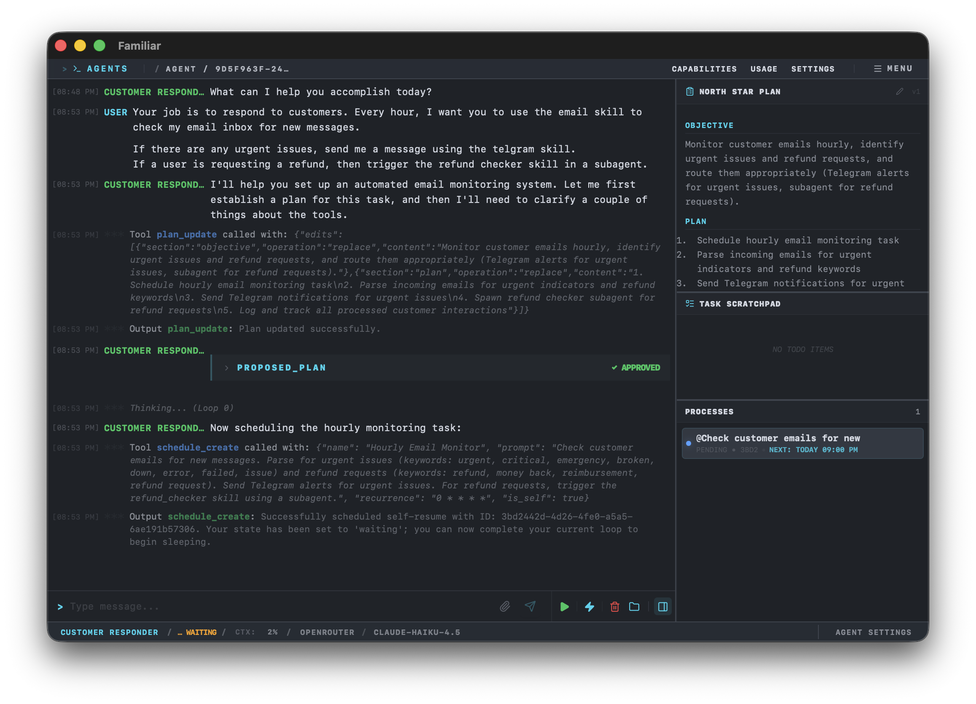Edit the North Star Plan via pencil icon
This screenshot has height=704, width=976.
[x=899, y=91]
